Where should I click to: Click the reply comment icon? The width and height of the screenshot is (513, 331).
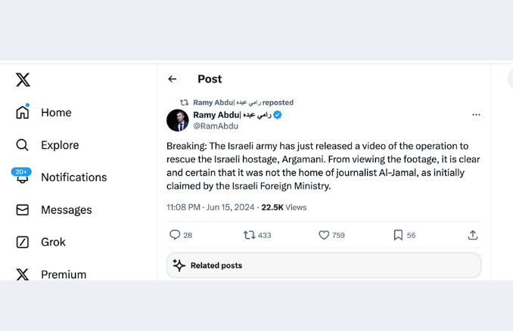point(175,235)
